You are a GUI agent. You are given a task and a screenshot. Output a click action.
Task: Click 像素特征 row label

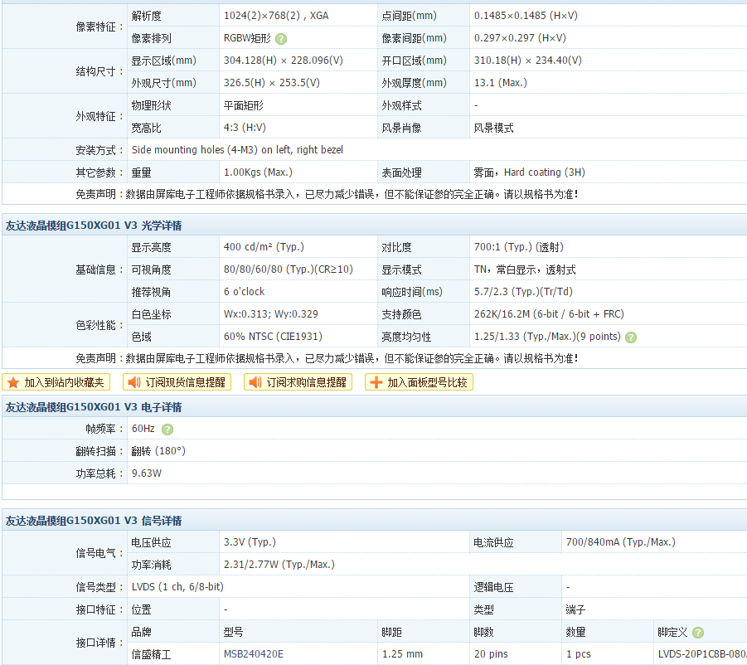[x=99, y=27]
